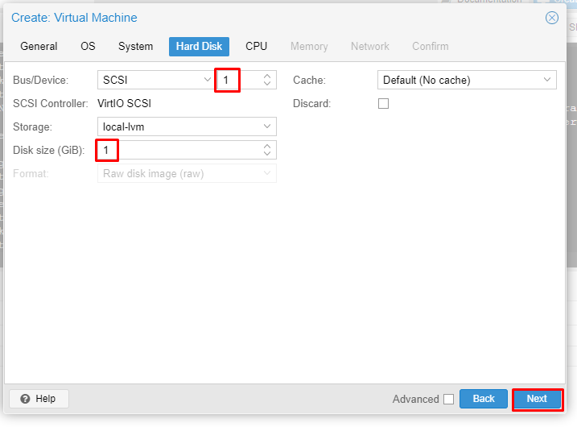Image resolution: width=577 pixels, height=427 pixels.
Task: Click the Memory tab
Action: [x=309, y=47]
